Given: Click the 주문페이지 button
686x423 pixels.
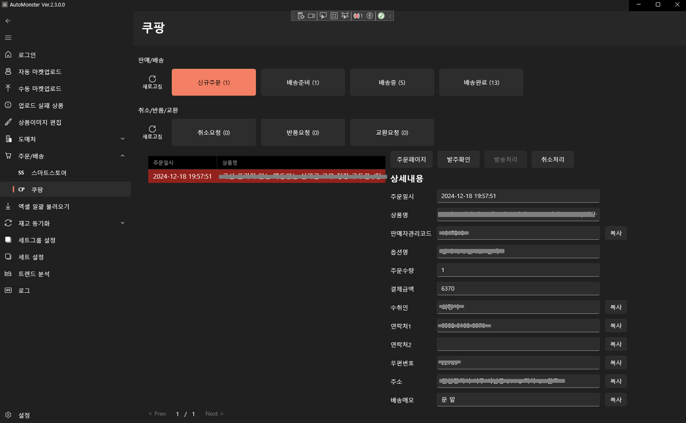Looking at the screenshot, I should [412, 159].
